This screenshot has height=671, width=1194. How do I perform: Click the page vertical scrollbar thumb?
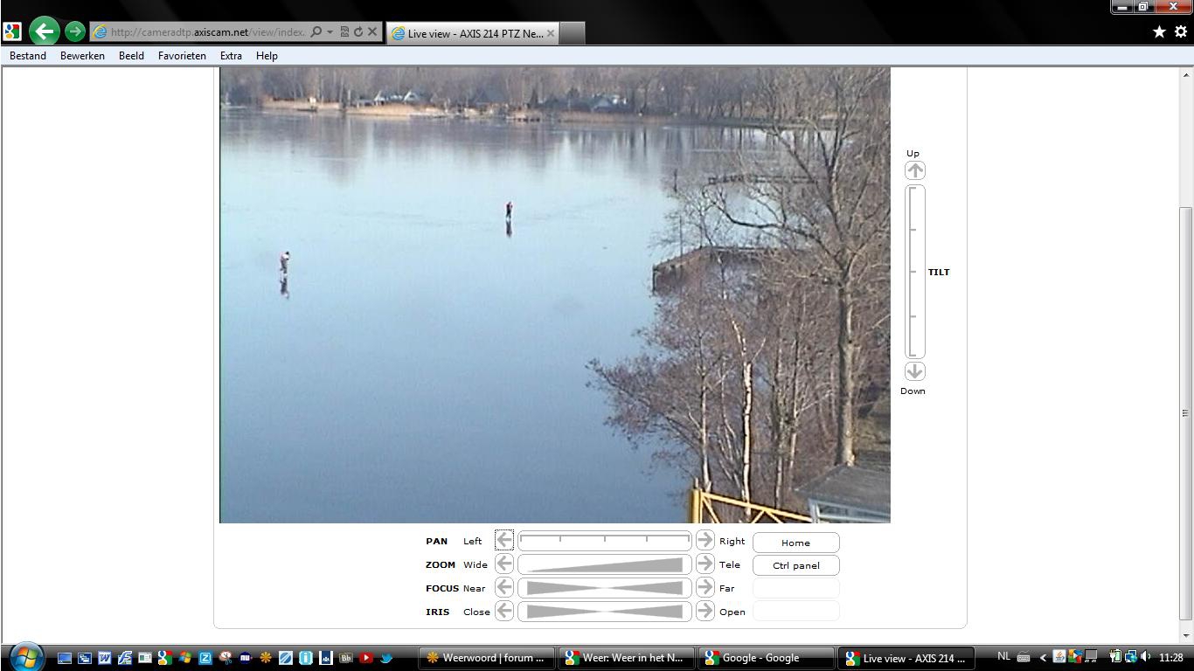coord(1185,412)
